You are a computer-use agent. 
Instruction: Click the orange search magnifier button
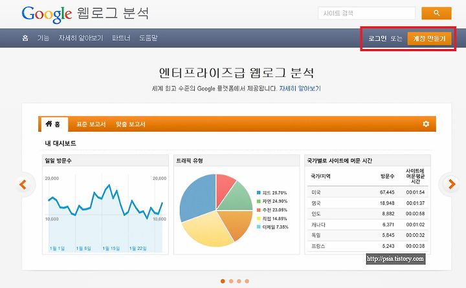pos(436,13)
